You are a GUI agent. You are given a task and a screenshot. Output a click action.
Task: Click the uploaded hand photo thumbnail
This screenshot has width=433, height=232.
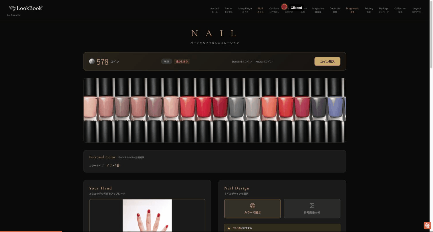147,215
